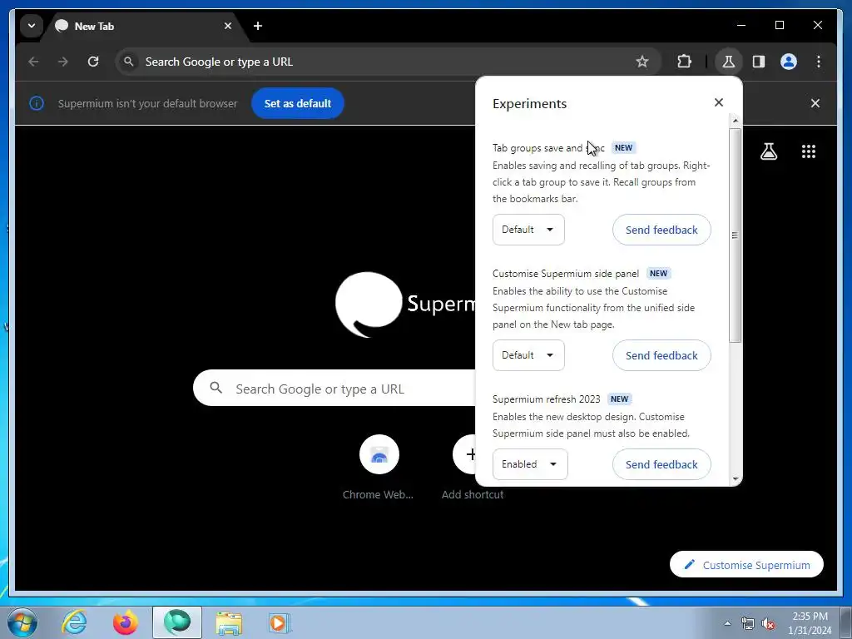
Task: Open a new tab with plus button
Action: point(258,26)
